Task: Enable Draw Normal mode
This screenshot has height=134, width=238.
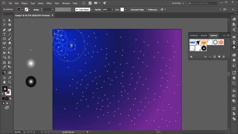Action: click(x=3, y=103)
